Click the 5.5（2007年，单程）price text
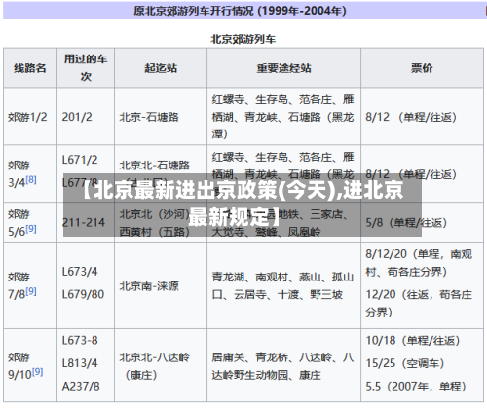This screenshot has width=487, height=410. coord(416,386)
